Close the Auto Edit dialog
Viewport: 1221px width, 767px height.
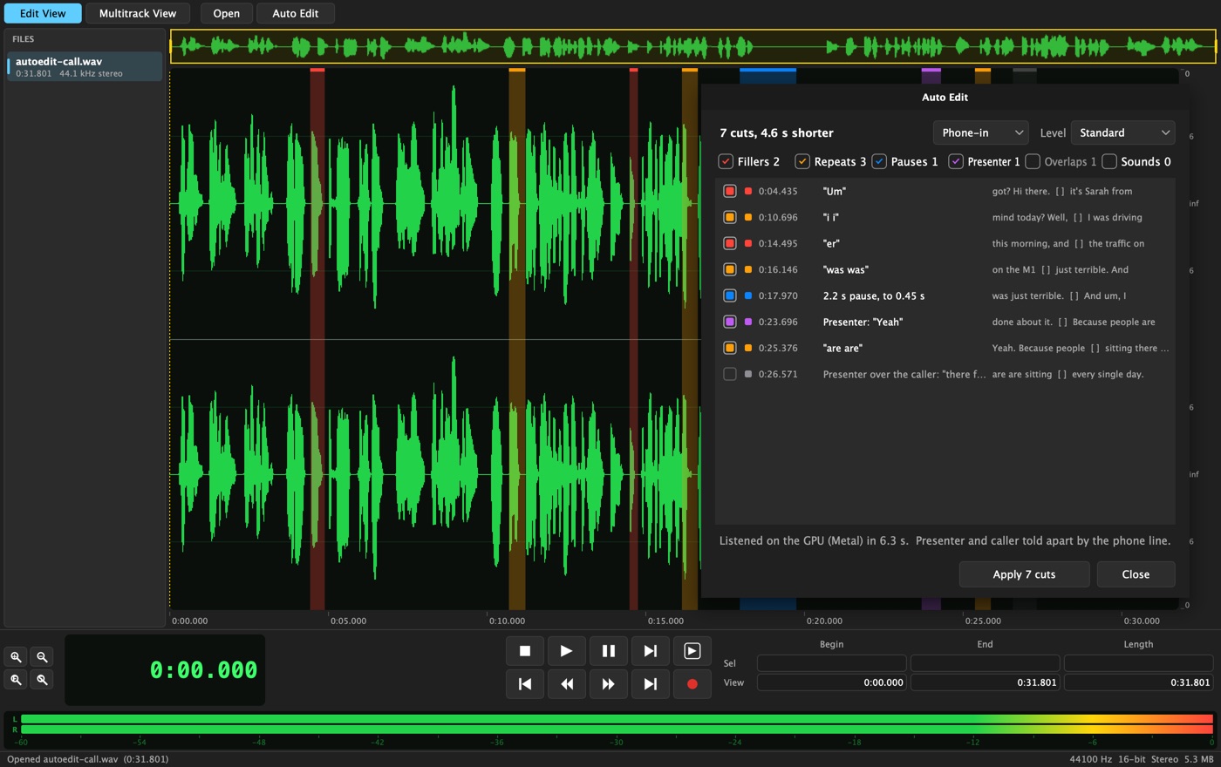coord(1136,574)
